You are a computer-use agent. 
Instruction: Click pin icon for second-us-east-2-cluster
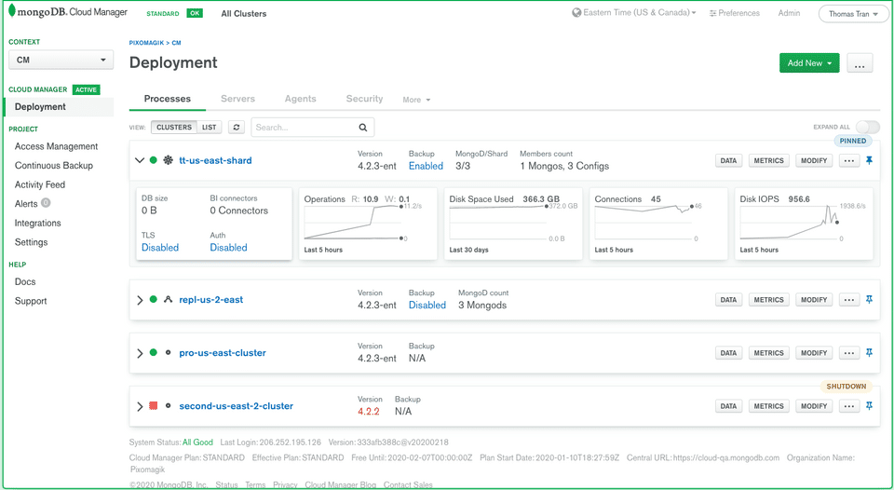pos(869,406)
